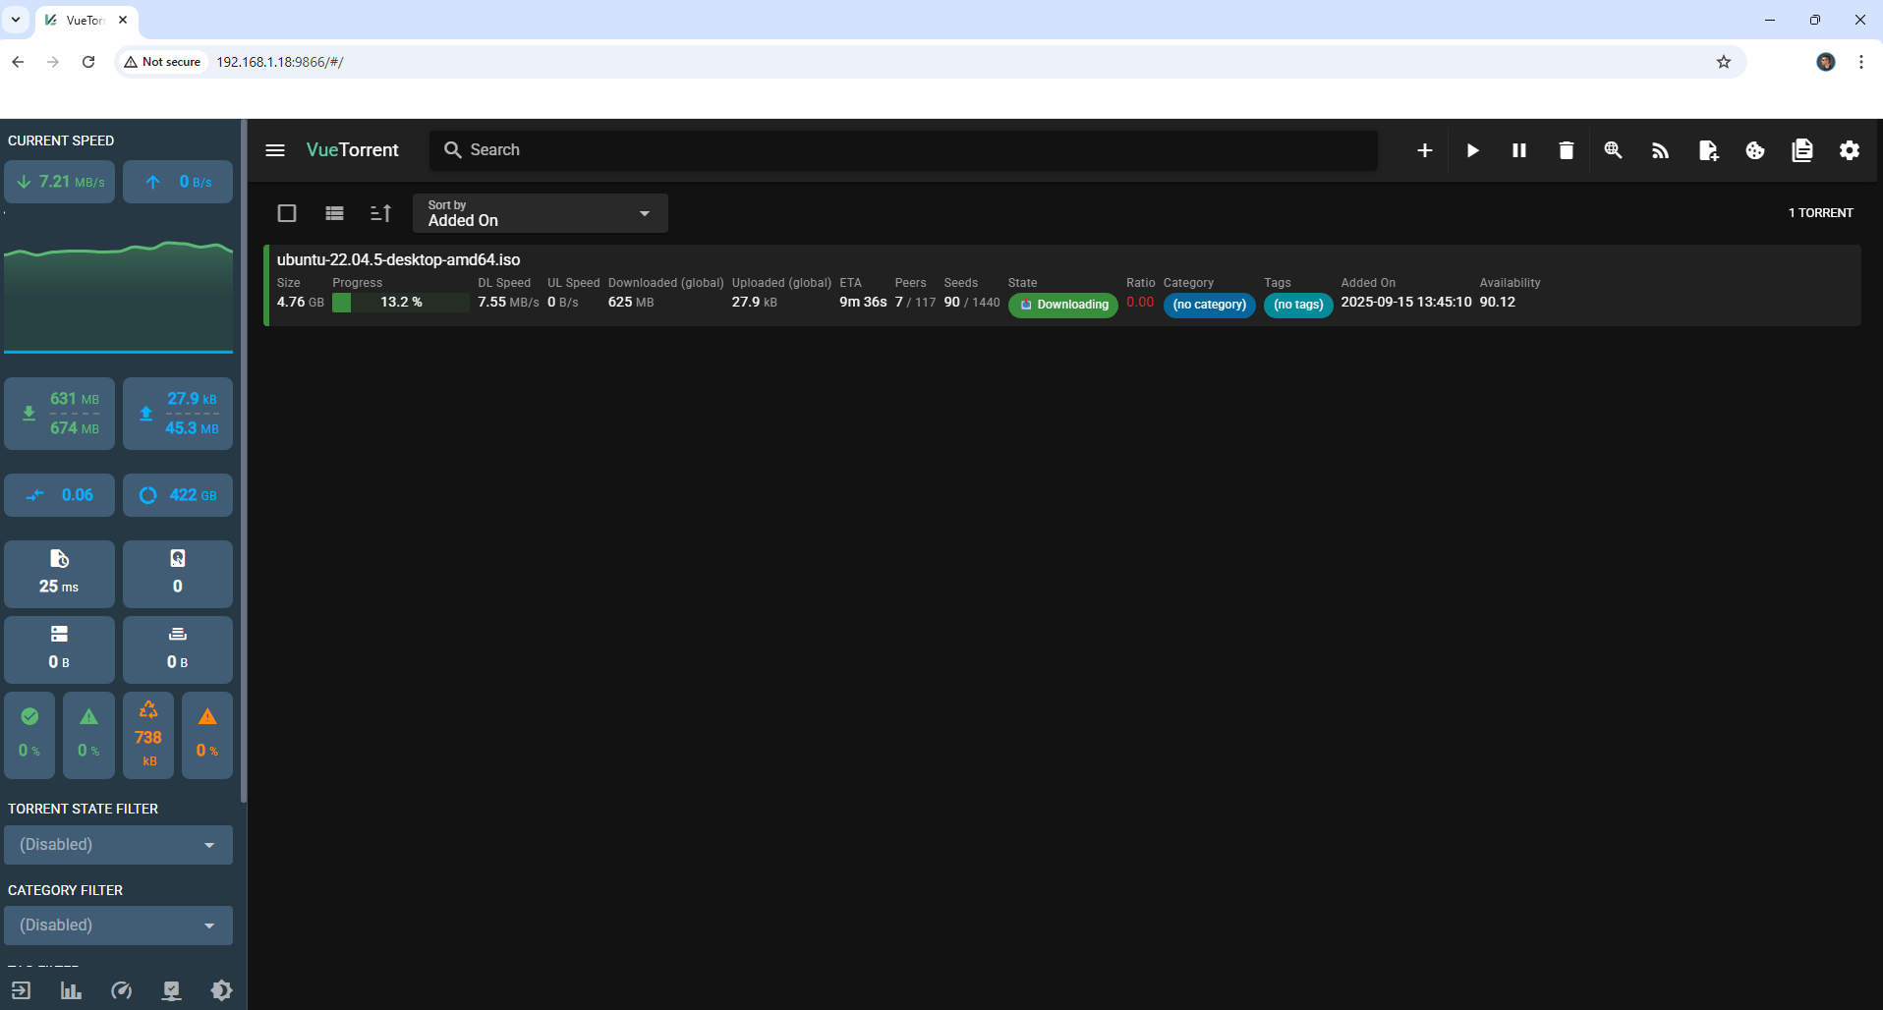Click the logout arrow icon in sidebar footer
1883x1010 pixels.
point(21,990)
